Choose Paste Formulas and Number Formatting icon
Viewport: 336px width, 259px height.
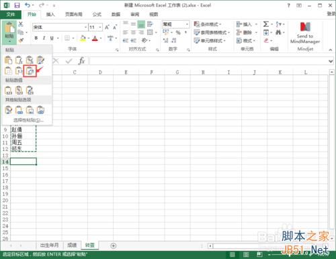(x=30, y=60)
